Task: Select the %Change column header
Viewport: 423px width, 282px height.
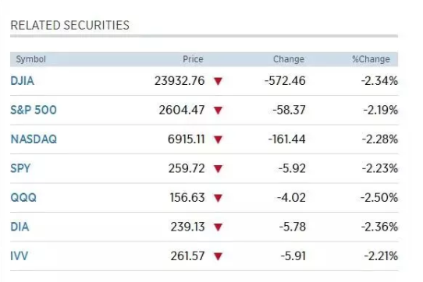Action: [x=371, y=59]
